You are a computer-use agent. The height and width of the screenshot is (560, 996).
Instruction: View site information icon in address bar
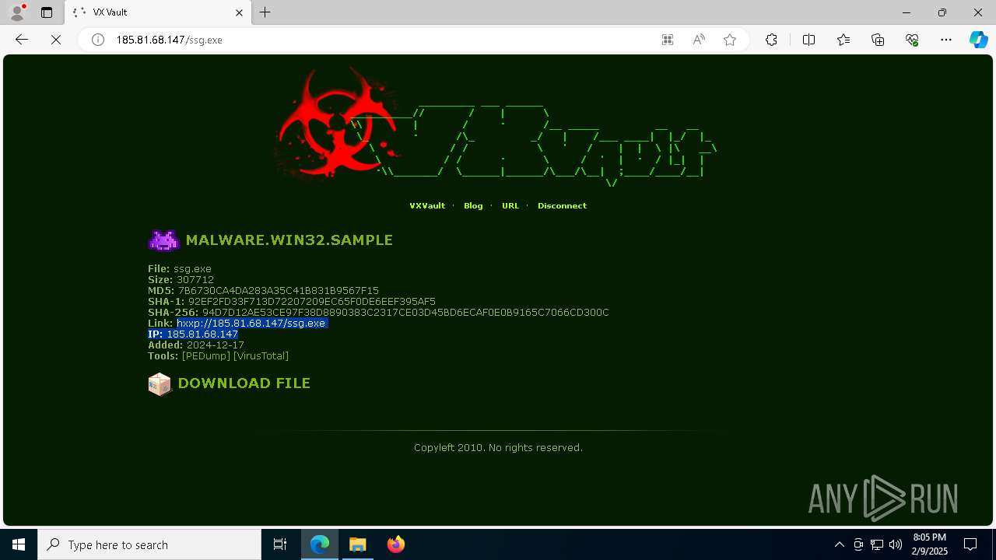pyautogui.click(x=98, y=40)
